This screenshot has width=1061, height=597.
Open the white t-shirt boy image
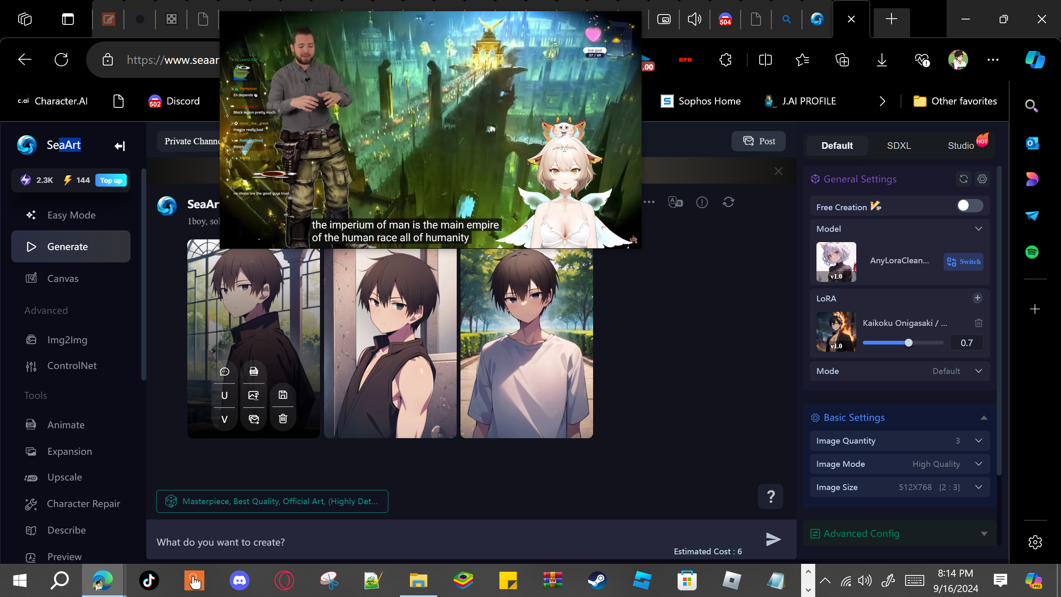point(526,343)
